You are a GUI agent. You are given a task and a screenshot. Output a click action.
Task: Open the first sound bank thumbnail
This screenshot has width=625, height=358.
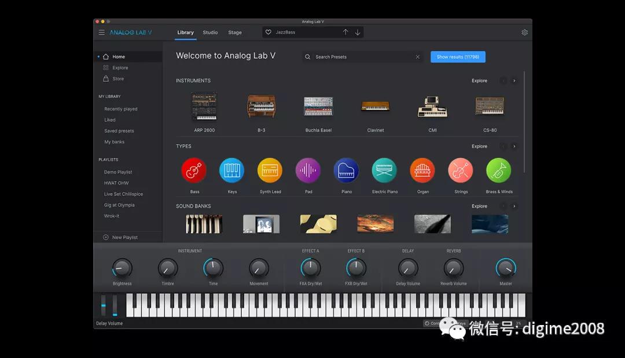[x=204, y=224]
